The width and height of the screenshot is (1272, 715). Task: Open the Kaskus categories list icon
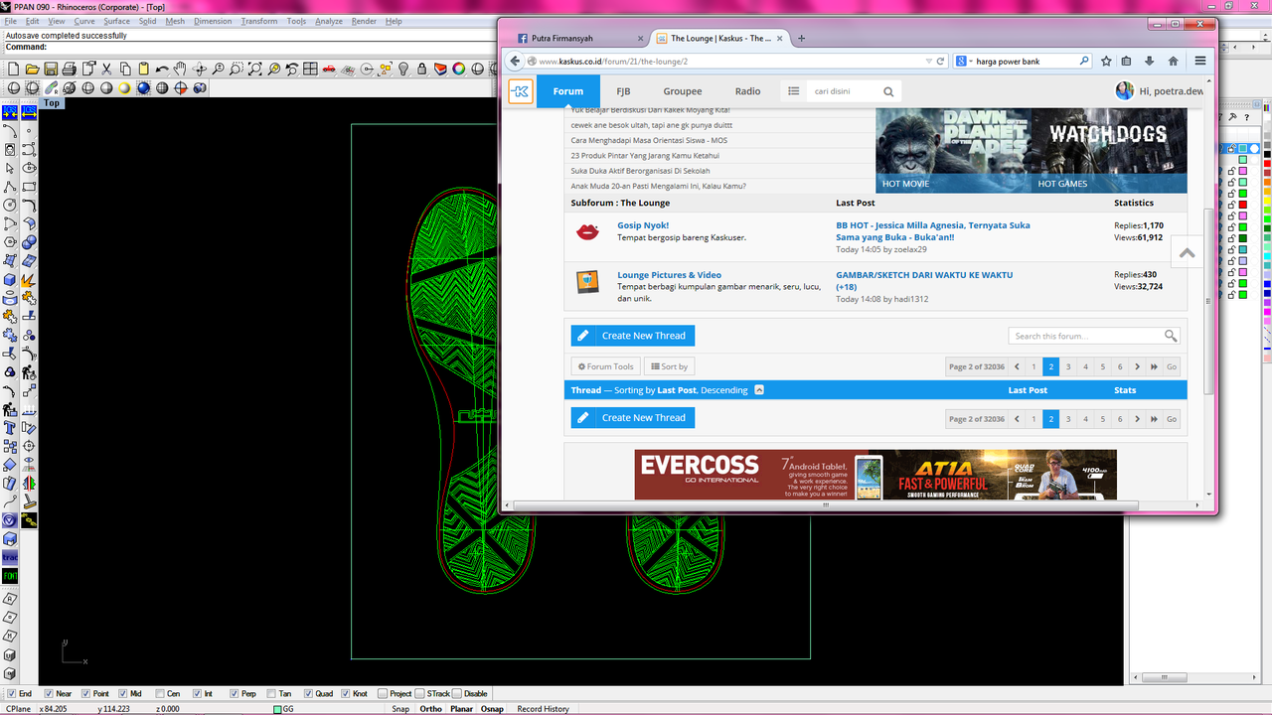coord(793,91)
